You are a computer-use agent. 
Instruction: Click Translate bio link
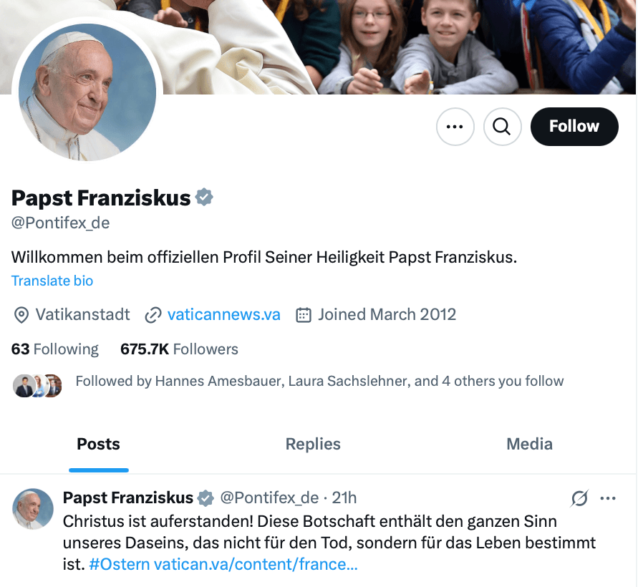[52, 281]
